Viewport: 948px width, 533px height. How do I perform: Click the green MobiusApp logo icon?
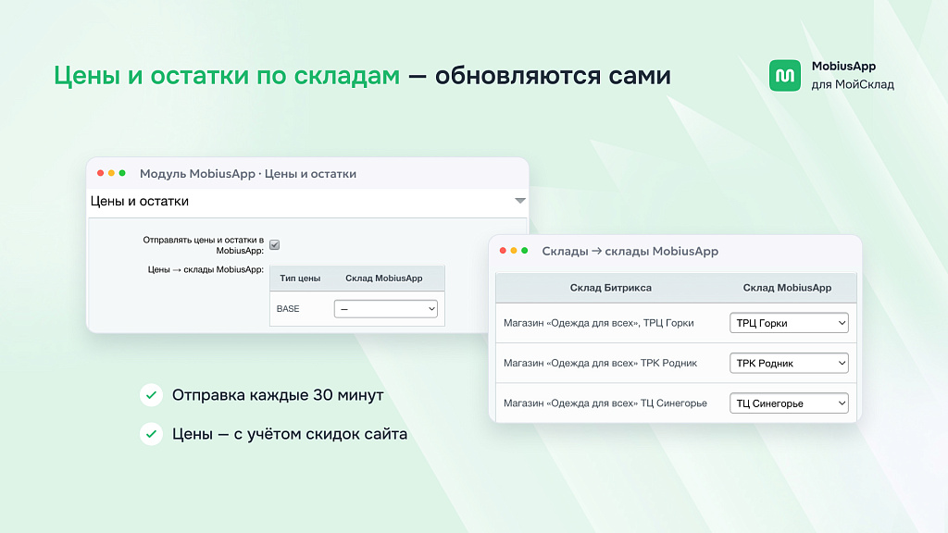click(x=785, y=76)
